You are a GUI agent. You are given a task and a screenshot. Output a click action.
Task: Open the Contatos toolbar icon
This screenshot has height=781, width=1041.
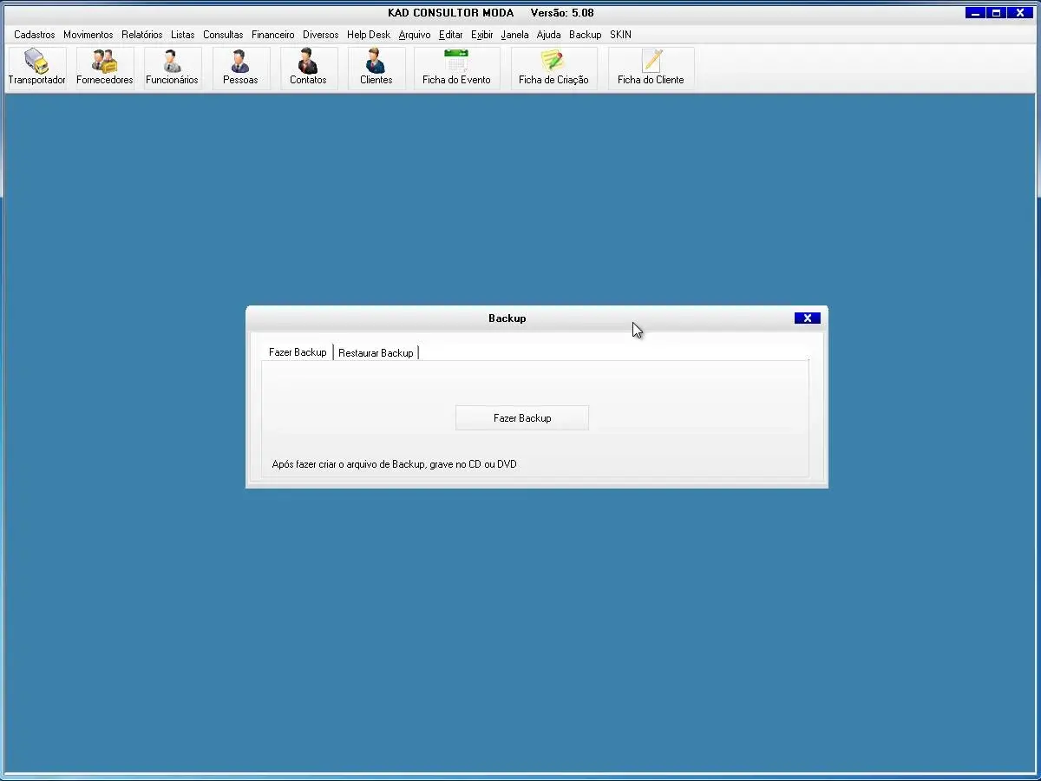click(308, 68)
